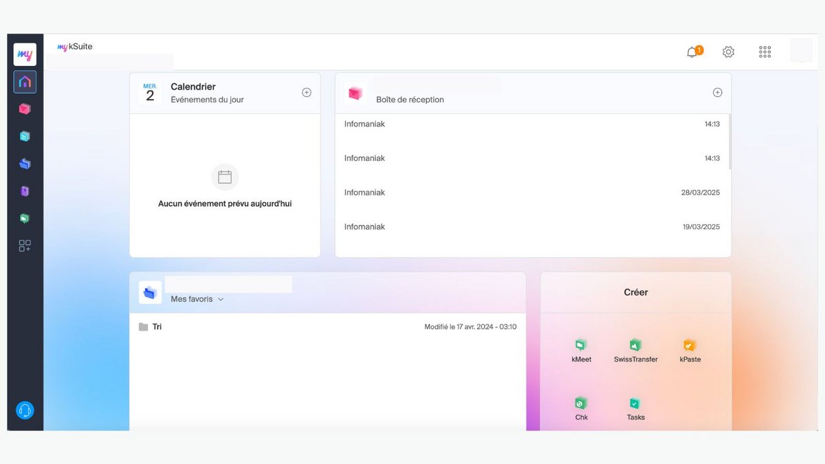This screenshot has width=825, height=464.
Task: Launch SwissTransfer from the Créer panel
Action: [635, 351]
